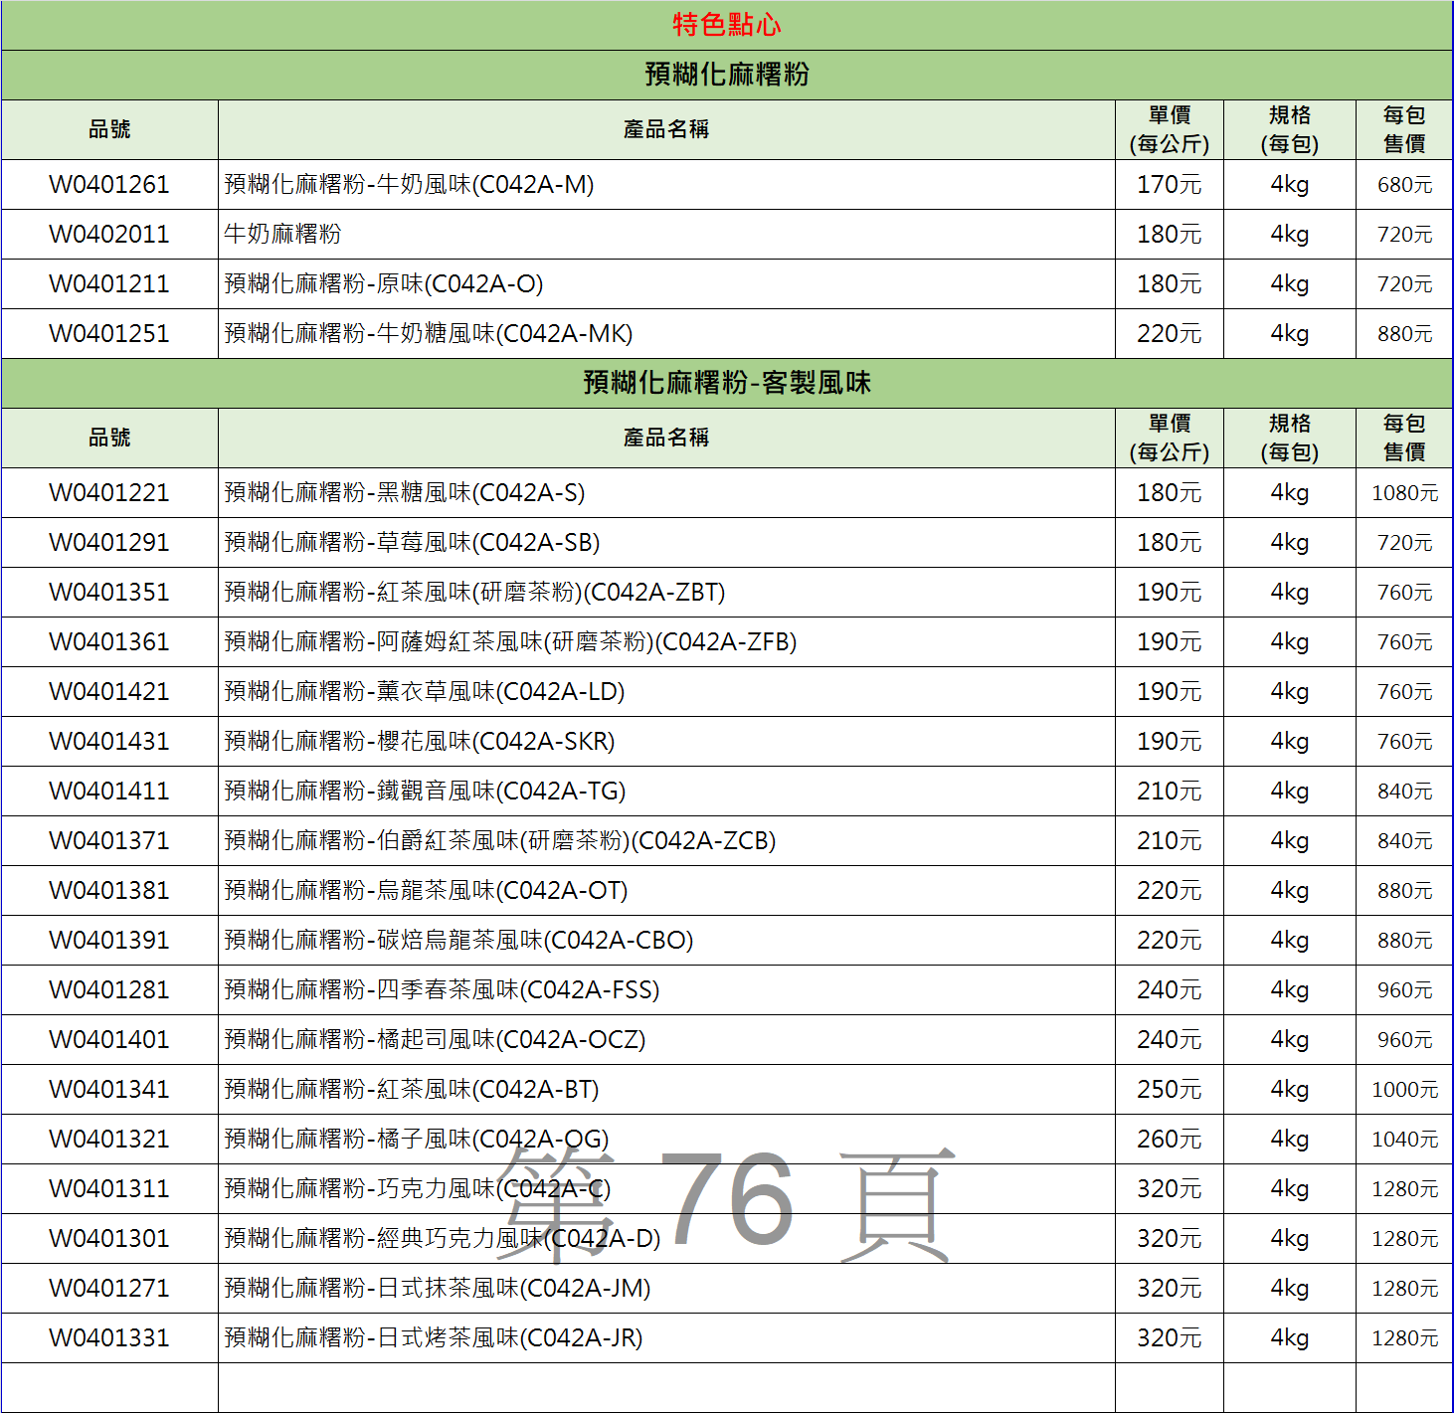Click the 牛奶糖風味 (C042A-MK) product name
Screen dimensions: 1454x1413
[428, 334]
